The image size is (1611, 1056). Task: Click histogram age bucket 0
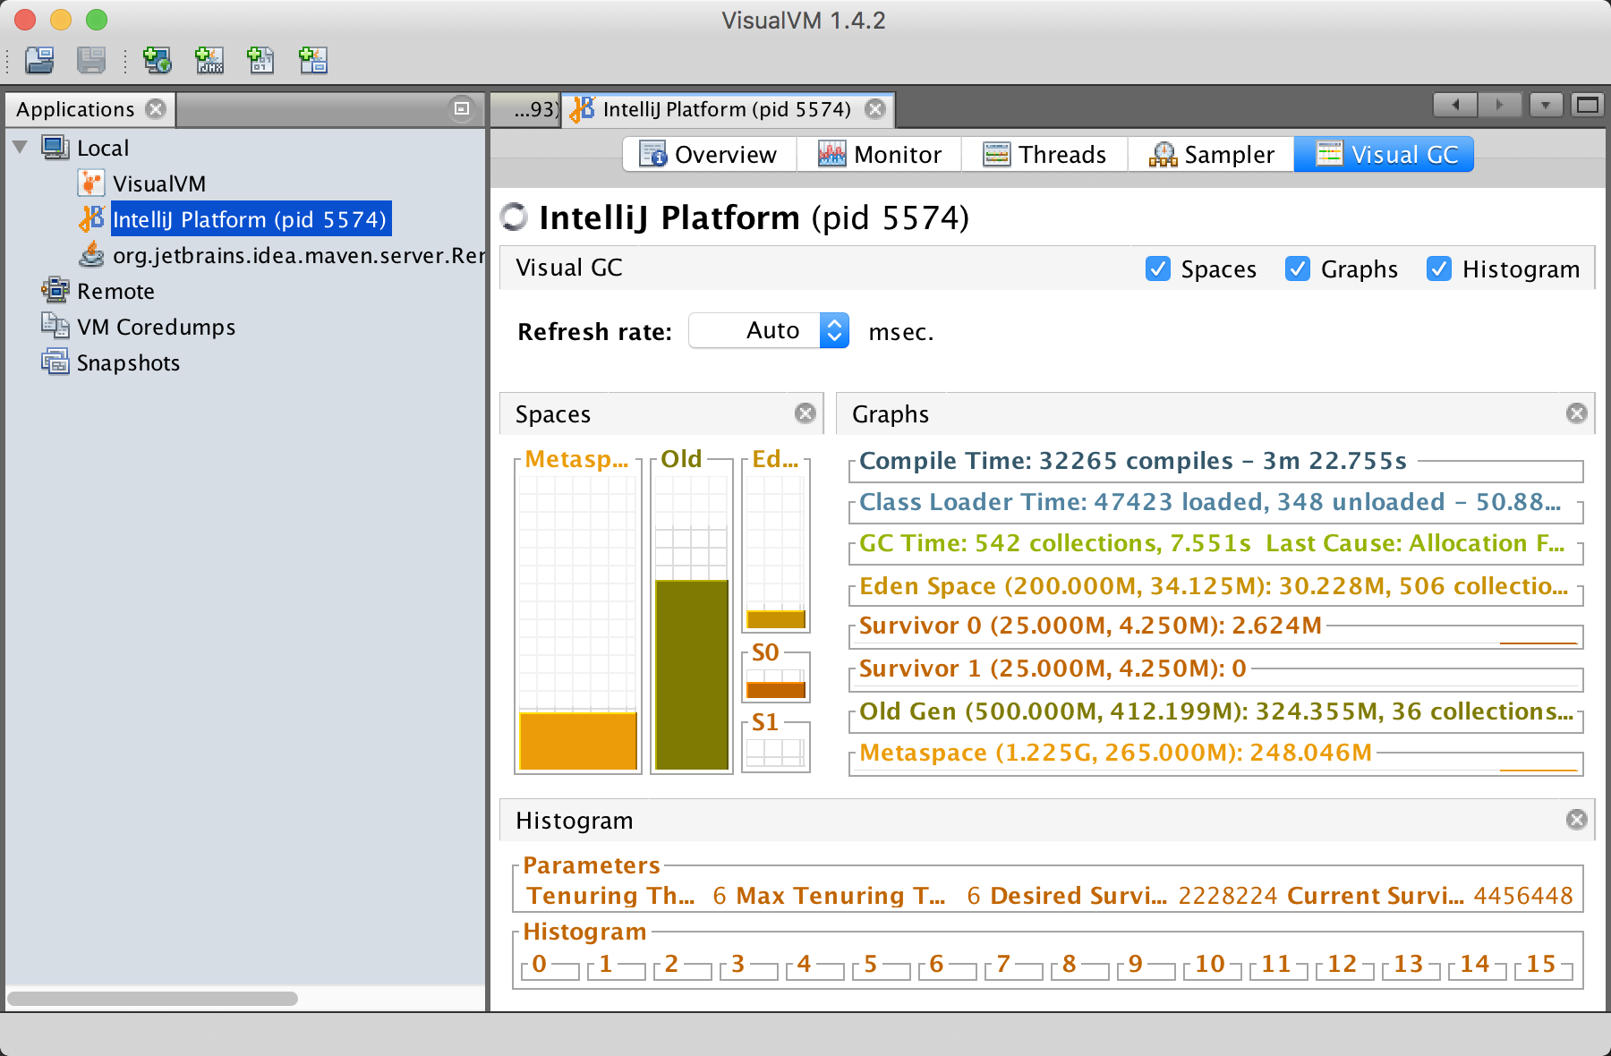coord(550,966)
